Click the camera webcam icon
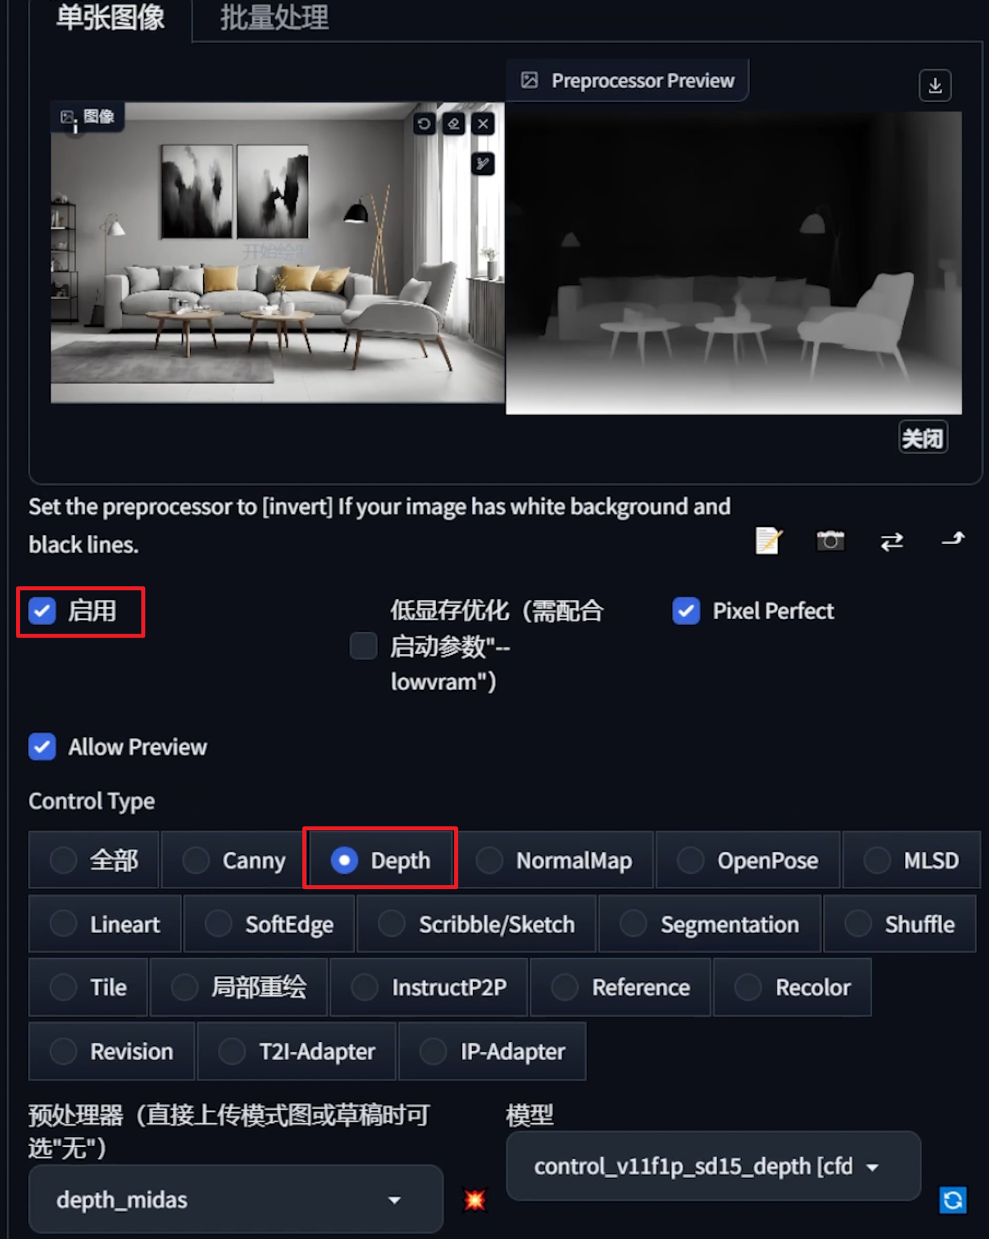The height and width of the screenshot is (1239, 989). (x=830, y=541)
